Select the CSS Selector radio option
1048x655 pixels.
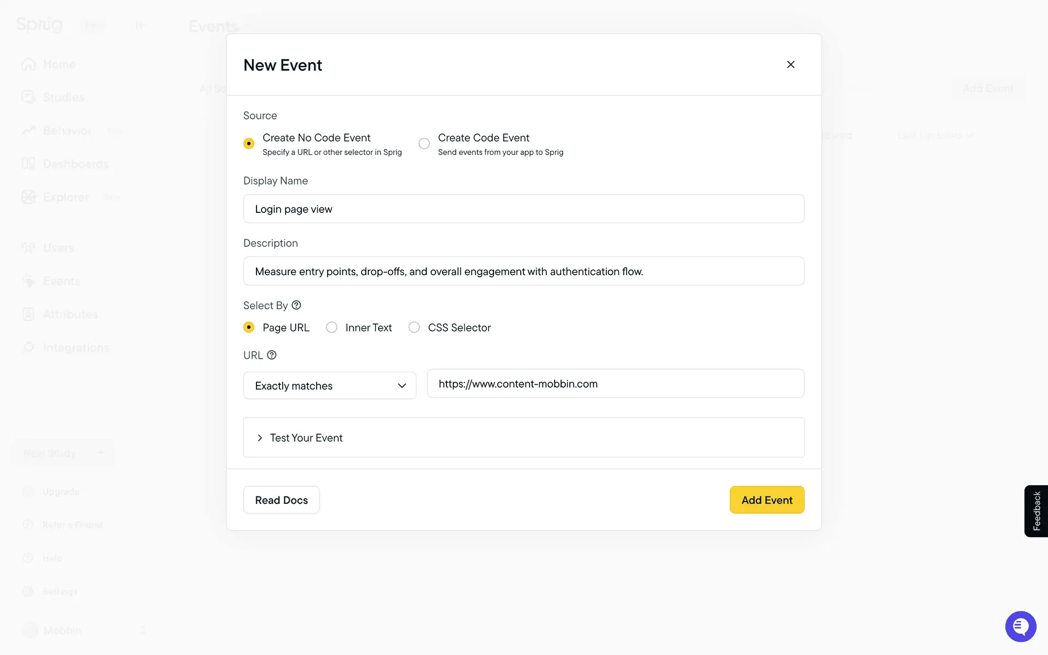tap(414, 327)
